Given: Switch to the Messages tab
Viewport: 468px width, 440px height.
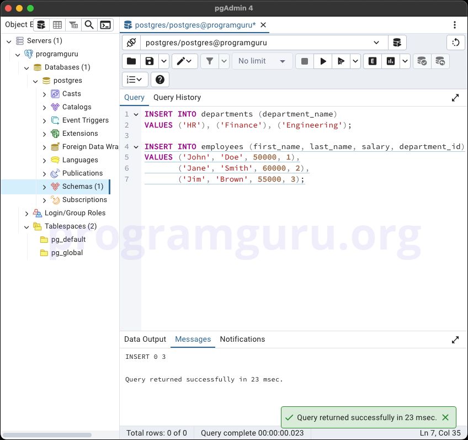Looking at the screenshot, I should pos(193,340).
